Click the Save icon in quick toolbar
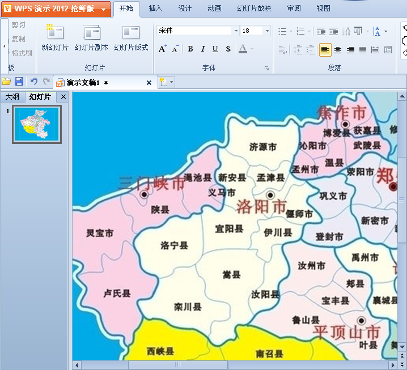The image size is (407, 370). click(x=19, y=82)
